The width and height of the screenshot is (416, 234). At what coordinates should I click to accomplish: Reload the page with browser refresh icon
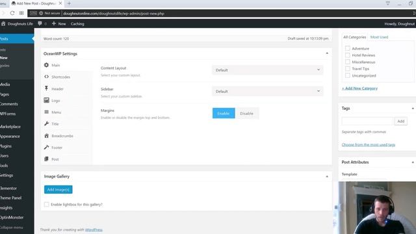tap(12, 13)
